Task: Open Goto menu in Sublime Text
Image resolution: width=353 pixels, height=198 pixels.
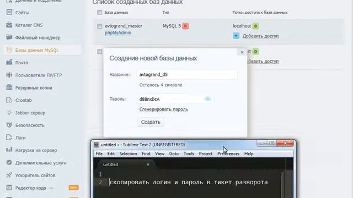Action: tap(174, 154)
